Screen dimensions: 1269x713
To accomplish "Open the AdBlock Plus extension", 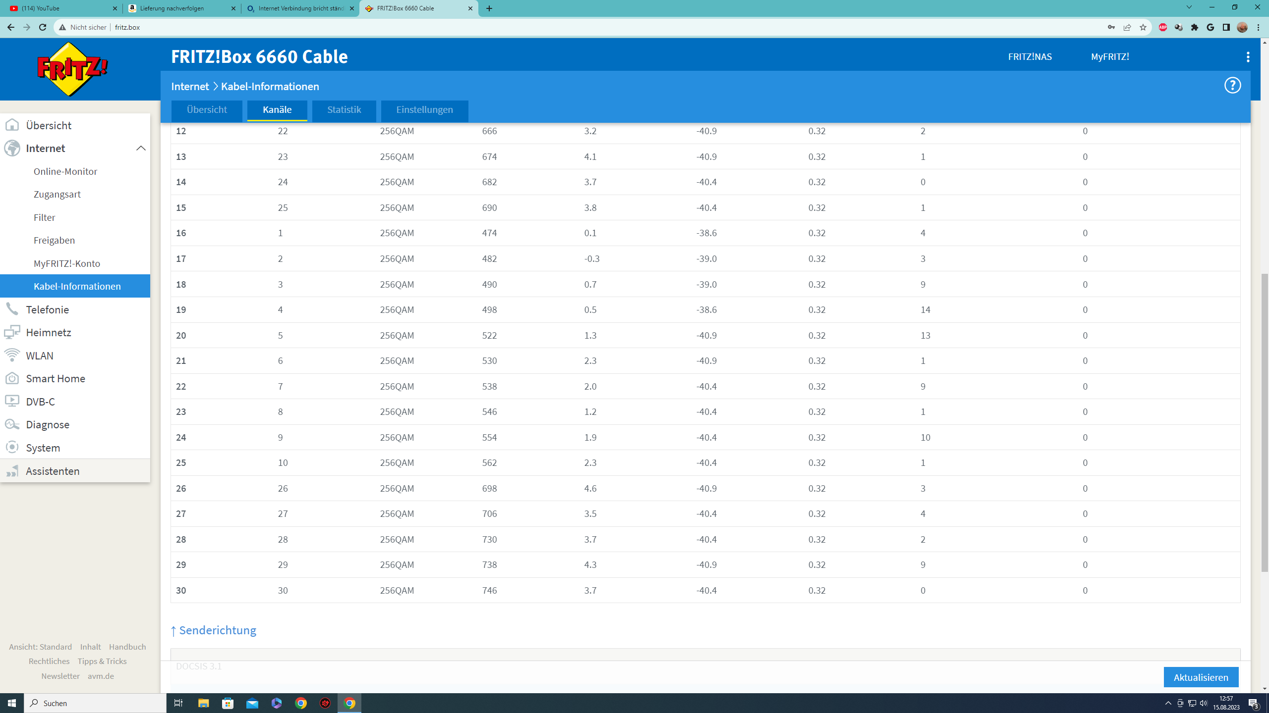I will (x=1163, y=27).
